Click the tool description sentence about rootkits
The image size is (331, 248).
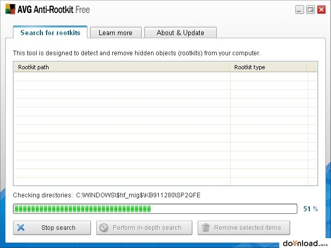click(x=137, y=53)
